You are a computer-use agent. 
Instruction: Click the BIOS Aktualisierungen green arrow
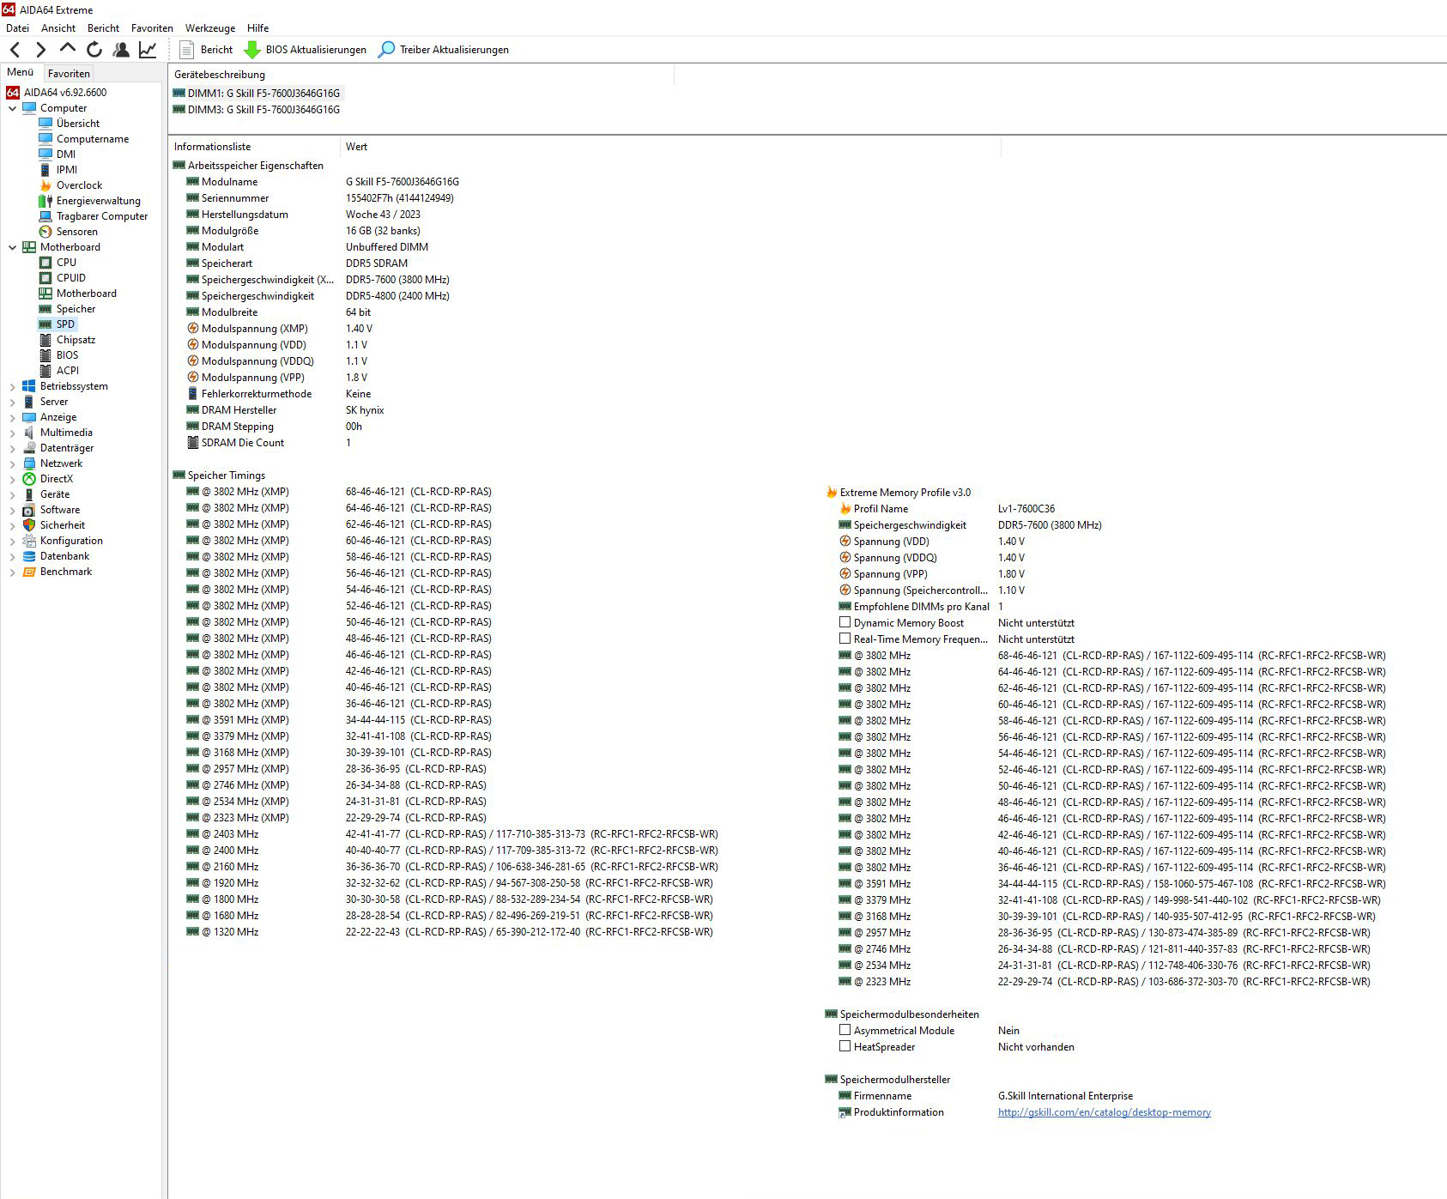pyautogui.click(x=252, y=50)
